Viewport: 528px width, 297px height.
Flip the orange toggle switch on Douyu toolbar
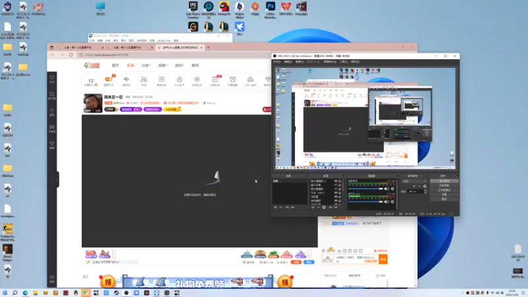click(x=108, y=79)
